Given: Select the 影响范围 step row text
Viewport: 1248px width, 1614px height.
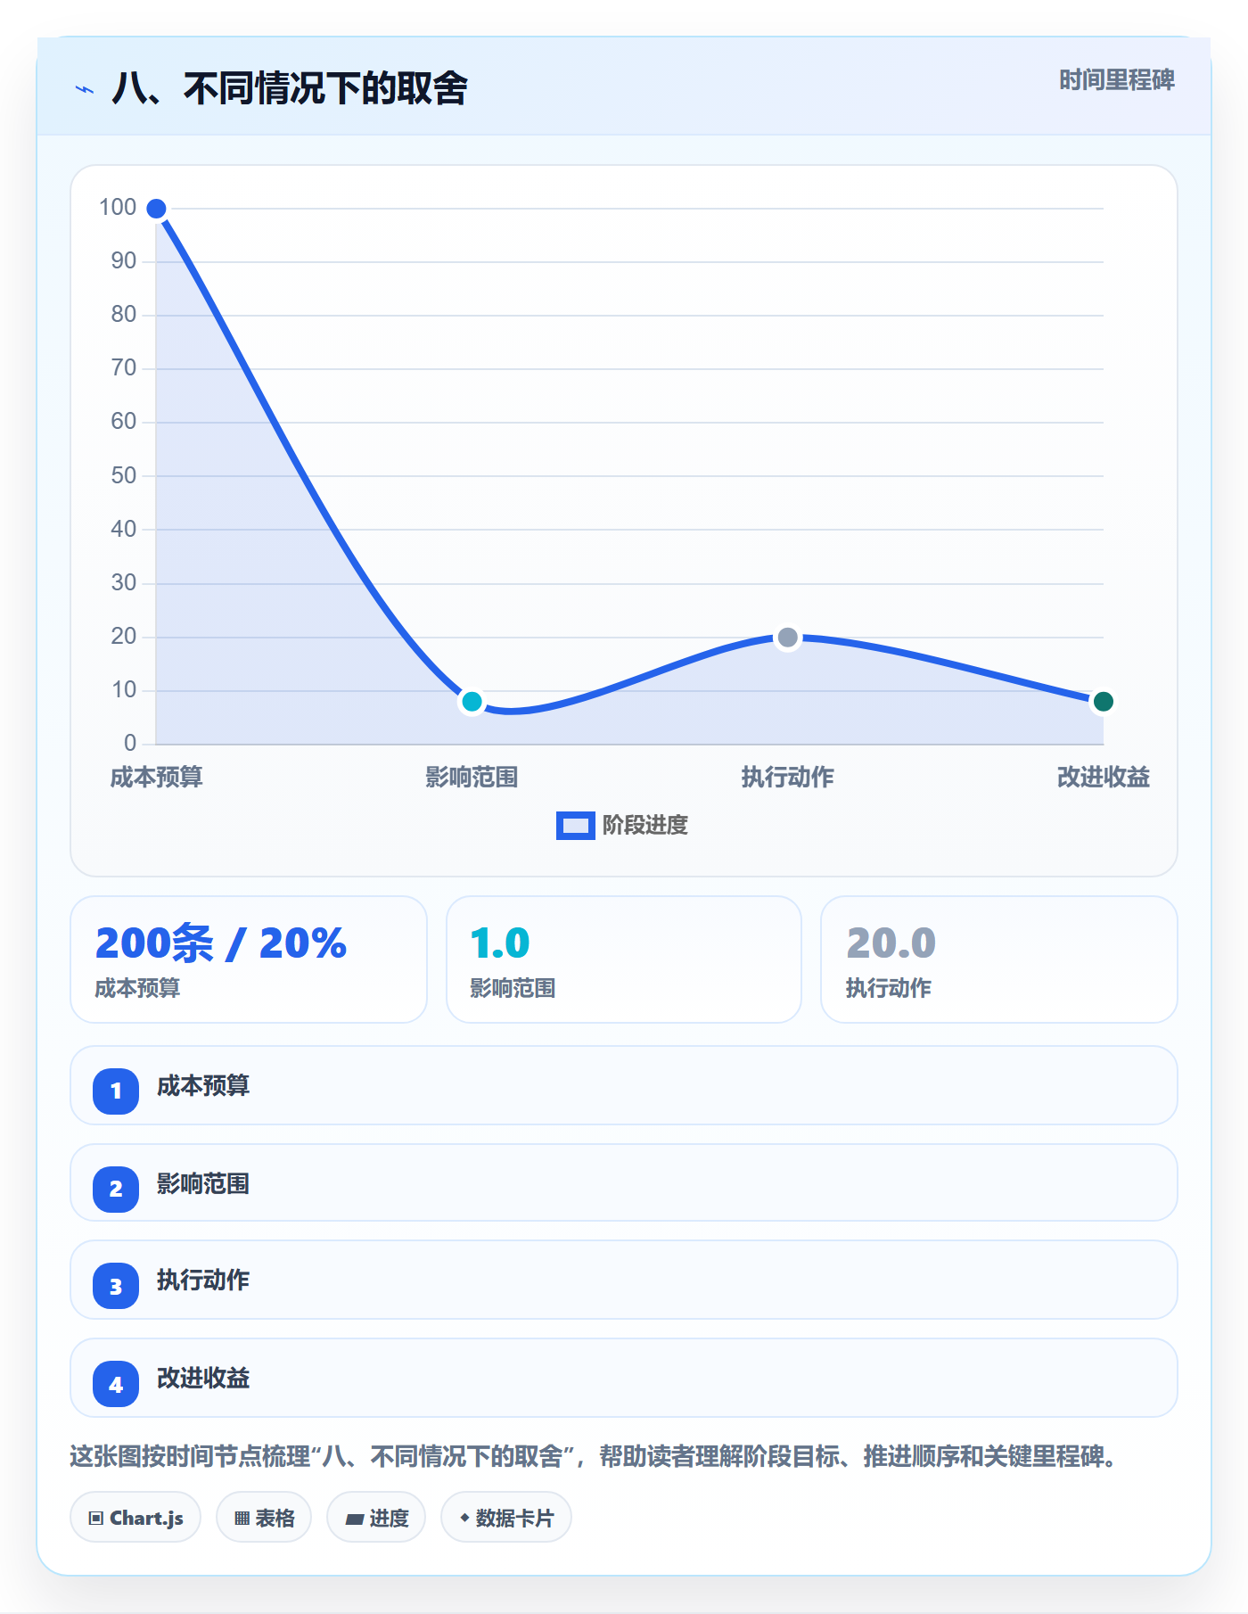Looking at the screenshot, I should click(x=203, y=1184).
